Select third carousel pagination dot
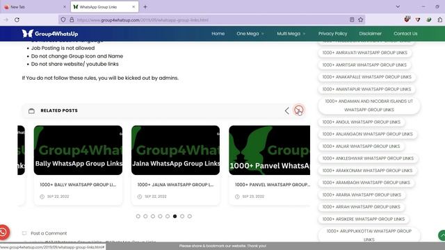Screen dimensions: 445x250 153,216
